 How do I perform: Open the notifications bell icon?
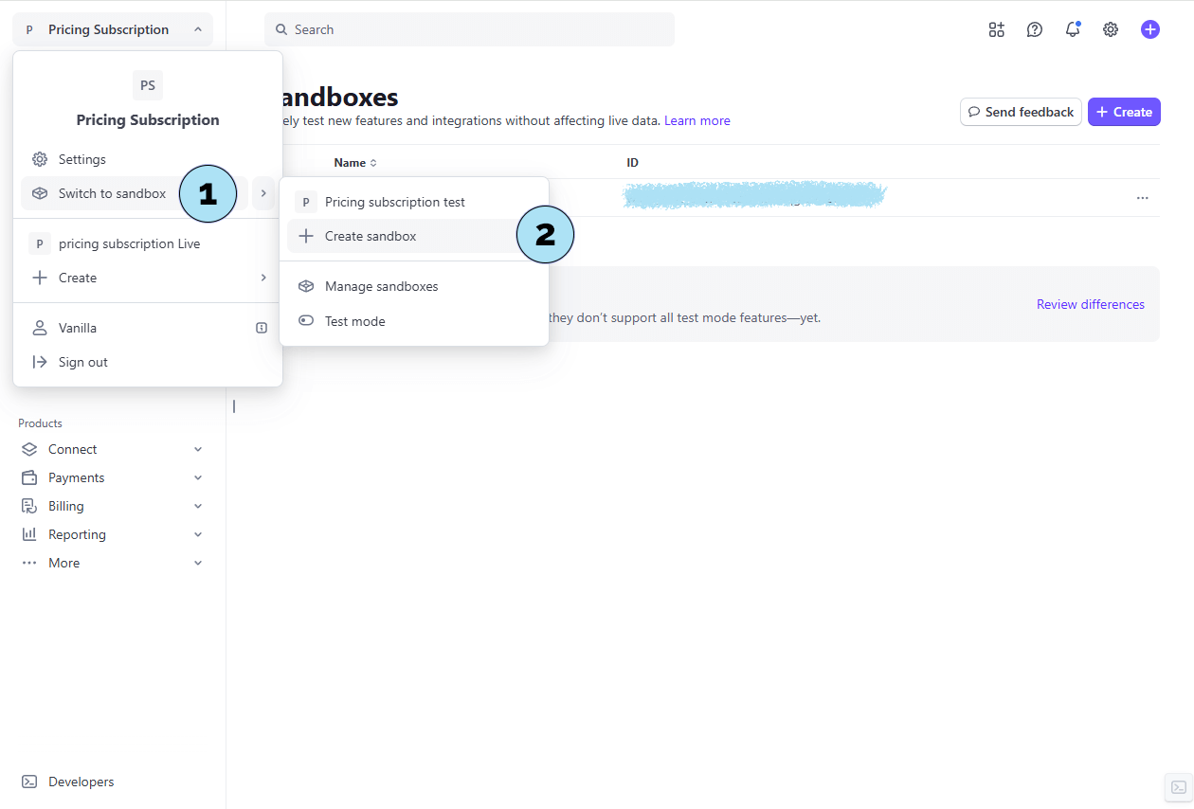[x=1073, y=29]
